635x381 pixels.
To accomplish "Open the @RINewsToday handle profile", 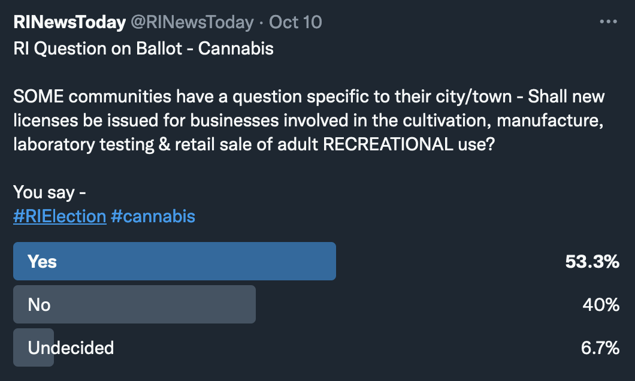I will pos(192,23).
